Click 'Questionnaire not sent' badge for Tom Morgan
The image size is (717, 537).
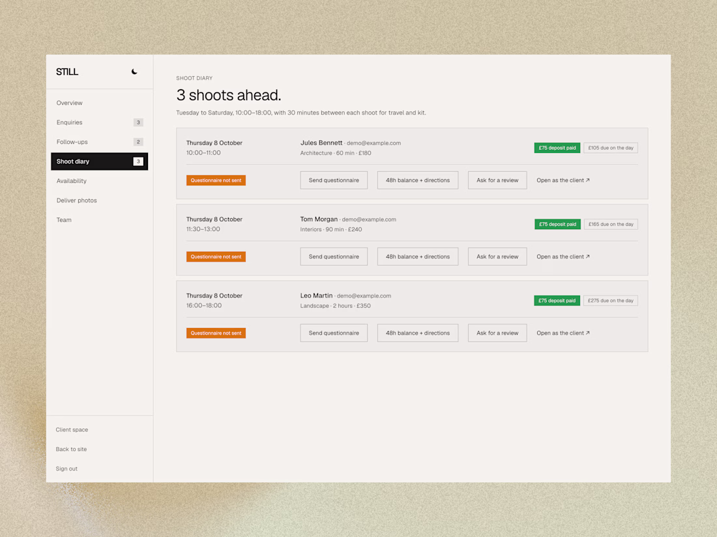tap(216, 256)
